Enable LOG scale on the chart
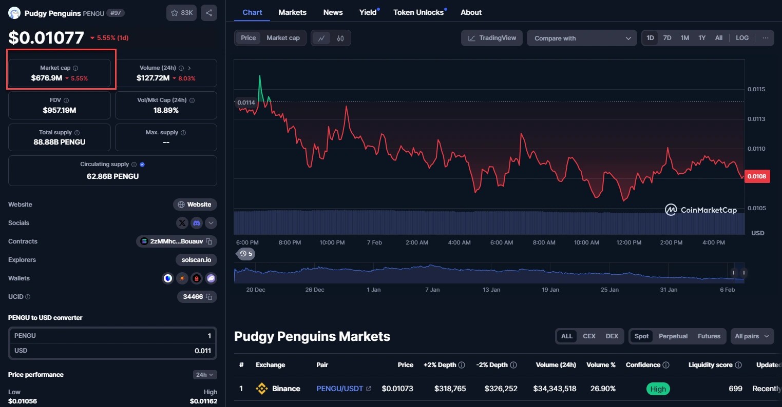 point(742,38)
